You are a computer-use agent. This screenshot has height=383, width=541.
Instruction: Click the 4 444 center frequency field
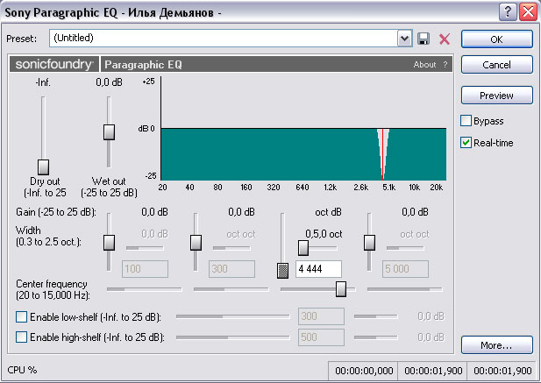319,269
